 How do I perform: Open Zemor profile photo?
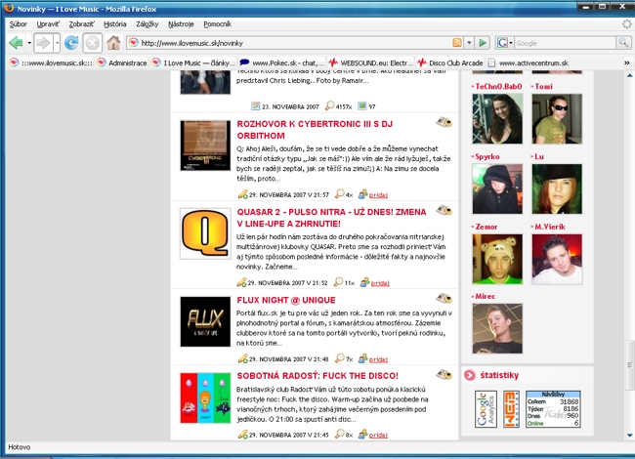coord(497,259)
